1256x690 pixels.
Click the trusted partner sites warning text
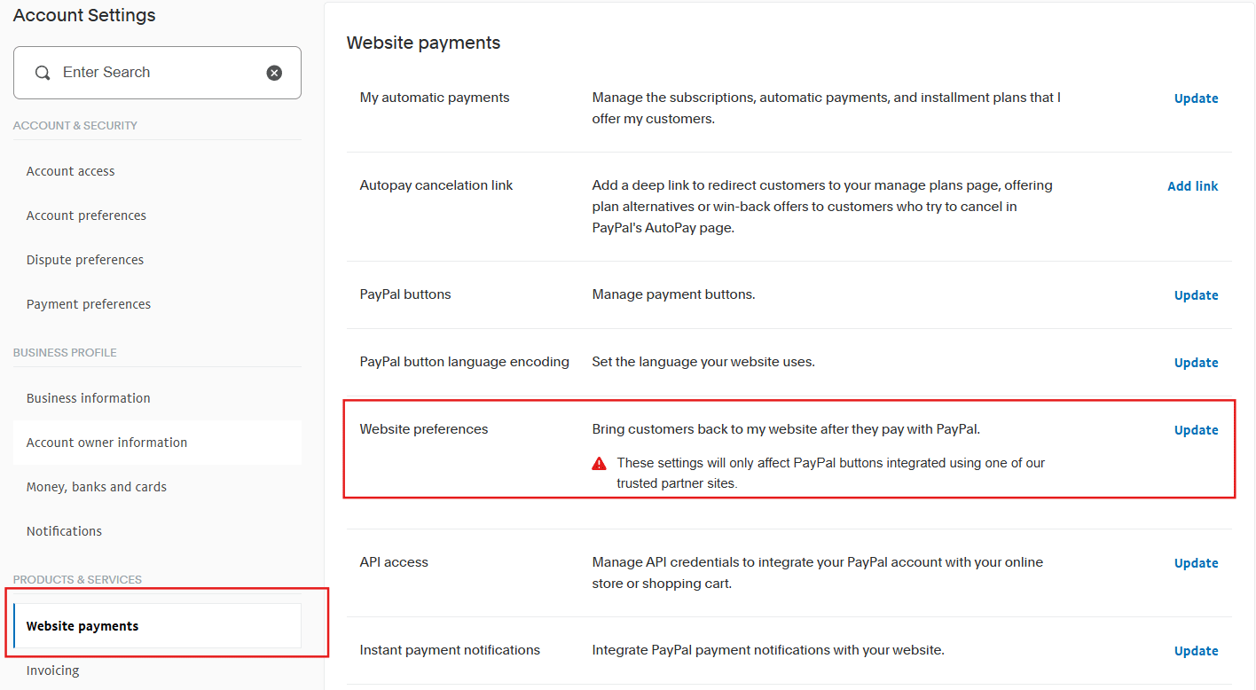[831, 474]
